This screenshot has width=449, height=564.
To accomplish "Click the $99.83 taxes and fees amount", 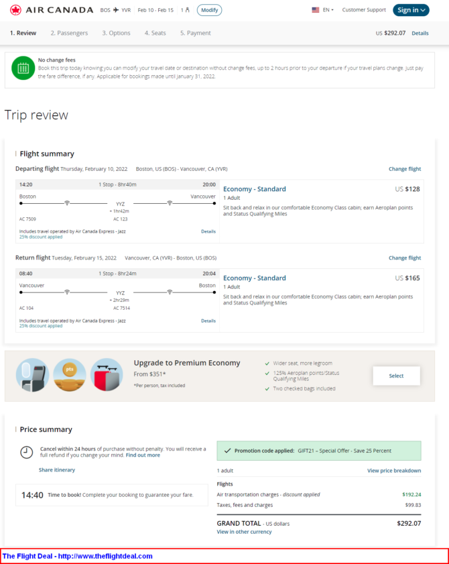I will pos(413,505).
